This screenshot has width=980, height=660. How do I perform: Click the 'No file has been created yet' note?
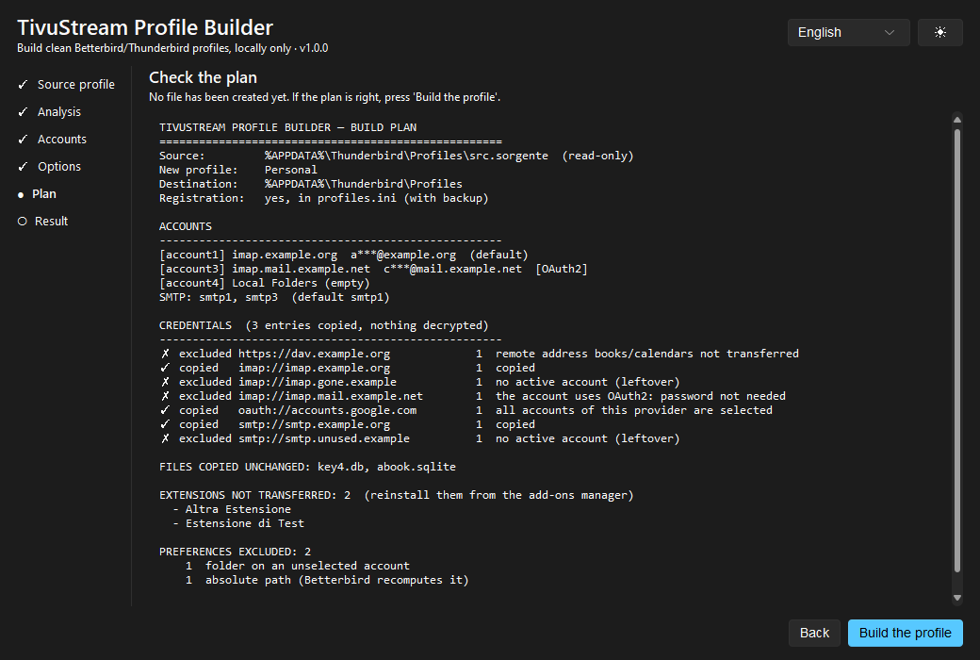click(x=324, y=97)
